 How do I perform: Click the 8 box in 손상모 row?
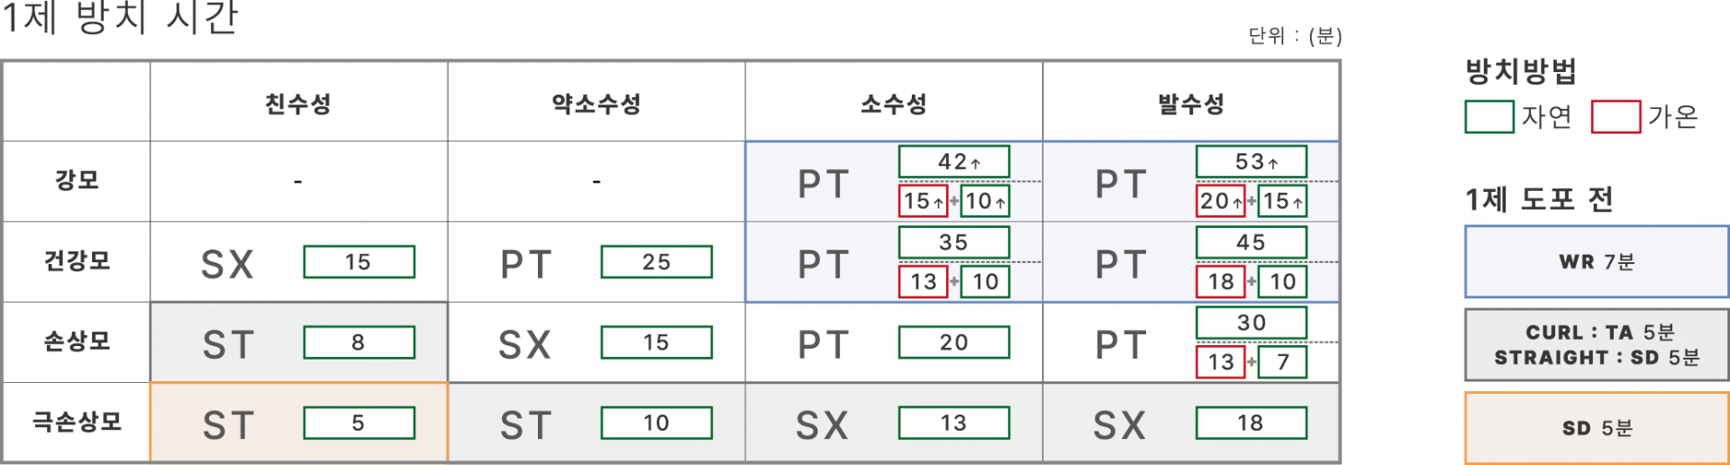359,342
